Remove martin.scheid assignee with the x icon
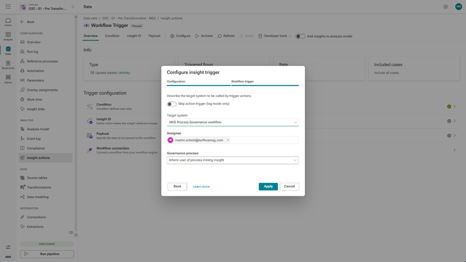The width and height of the screenshot is (466, 262). click(x=228, y=140)
